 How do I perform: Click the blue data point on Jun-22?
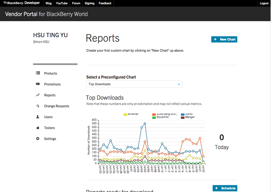pos(100,149)
